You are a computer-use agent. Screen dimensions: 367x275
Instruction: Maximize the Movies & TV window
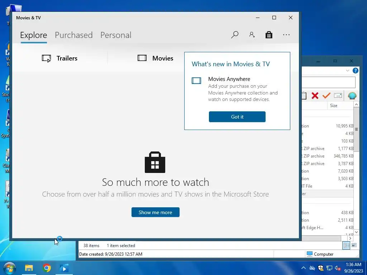pos(274,18)
